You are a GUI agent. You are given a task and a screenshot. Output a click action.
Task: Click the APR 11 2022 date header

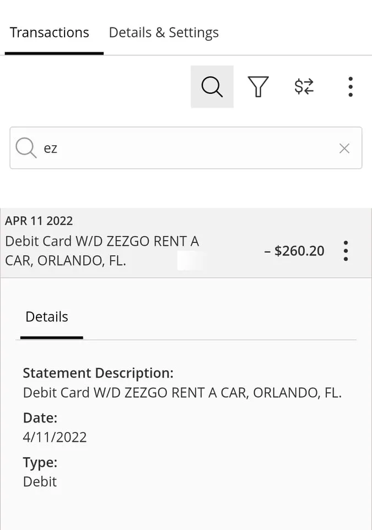tap(39, 221)
